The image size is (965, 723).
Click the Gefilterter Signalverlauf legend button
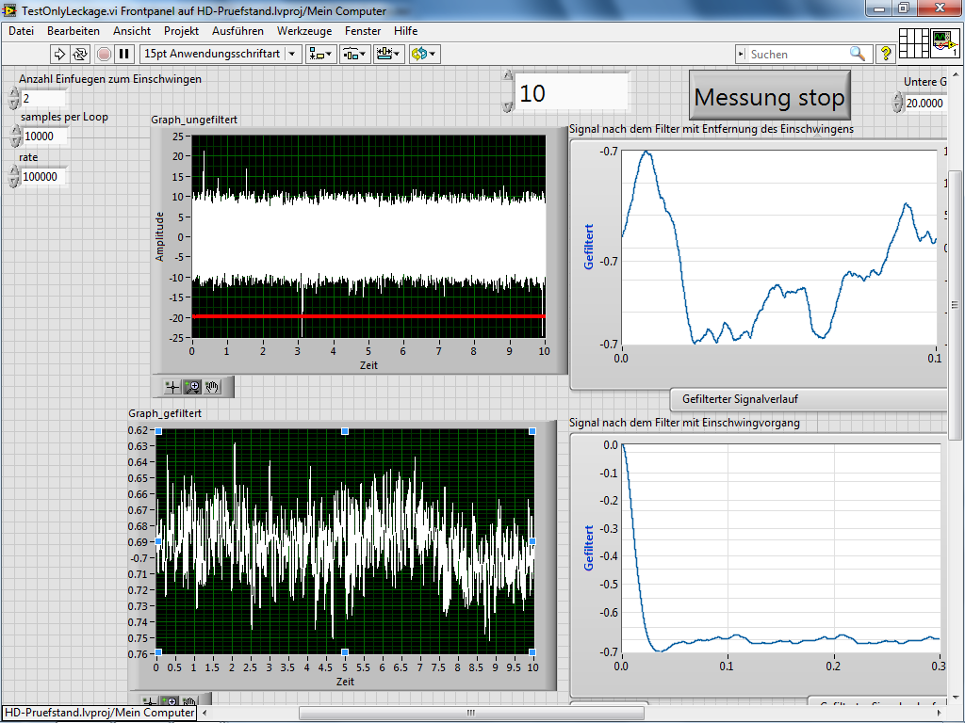741,399
